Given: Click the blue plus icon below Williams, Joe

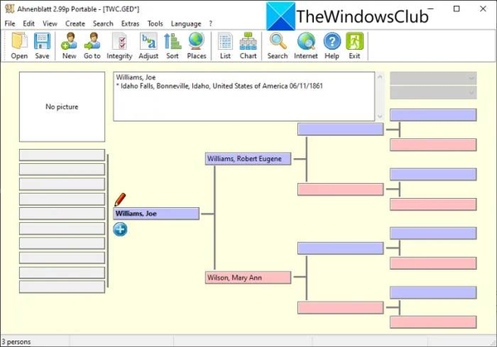Looking at the screenshot, I should pyautogui.click(x=120, y=229).
